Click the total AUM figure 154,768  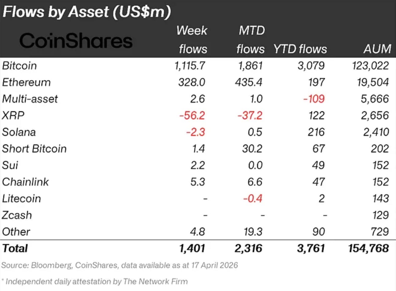pos(368,248)
